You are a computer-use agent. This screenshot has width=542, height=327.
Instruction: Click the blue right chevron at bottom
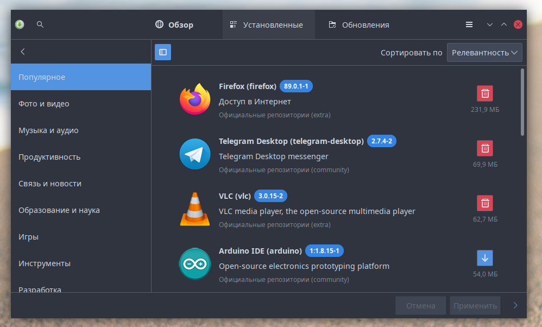click(x=515, y=305)
